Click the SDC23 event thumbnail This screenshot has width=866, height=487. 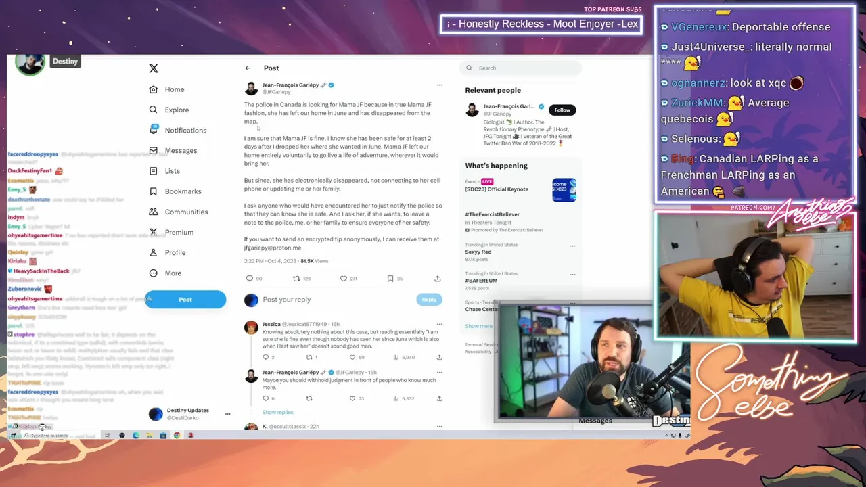click(564, 190)
